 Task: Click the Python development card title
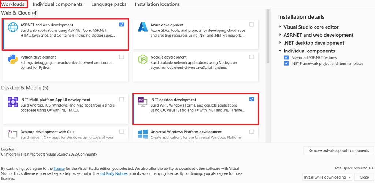coord(38,57)
